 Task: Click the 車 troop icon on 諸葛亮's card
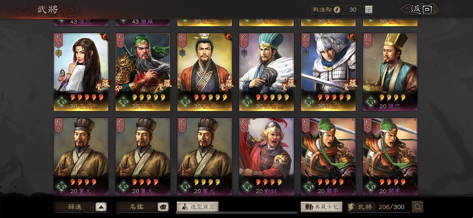(244, 53)
